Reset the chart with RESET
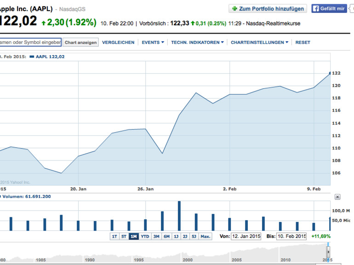Image resolution: width=354 pixels, height=265 pixels. [303, 42]
